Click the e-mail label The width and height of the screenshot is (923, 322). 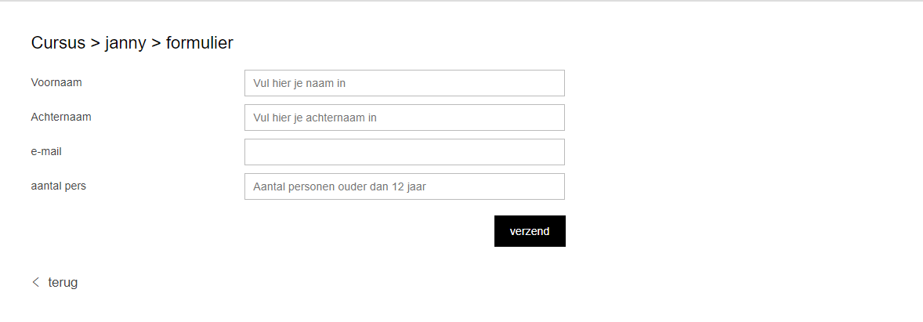[x=46, y=151]
